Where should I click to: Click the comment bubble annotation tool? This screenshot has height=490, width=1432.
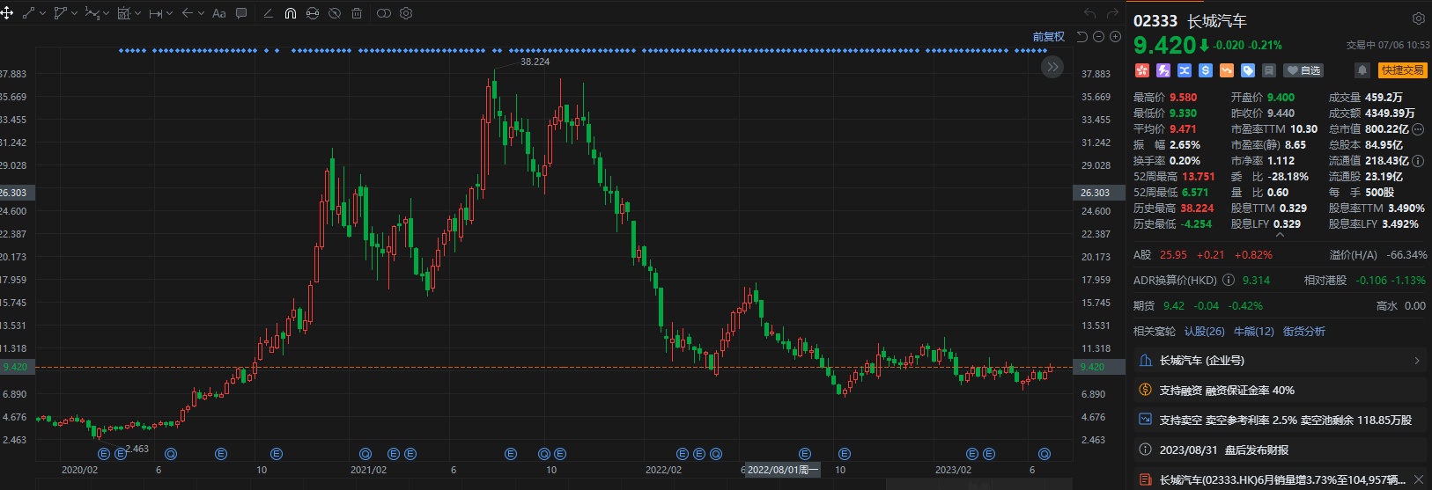(x=241, y=13)
